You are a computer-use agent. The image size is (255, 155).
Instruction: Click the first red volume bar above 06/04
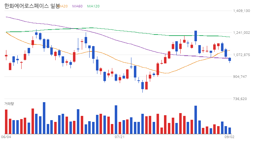click(x=6, y=122)
